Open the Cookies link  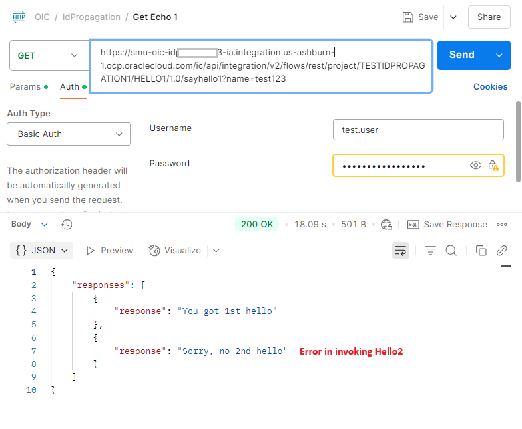(x=490, y=86)
